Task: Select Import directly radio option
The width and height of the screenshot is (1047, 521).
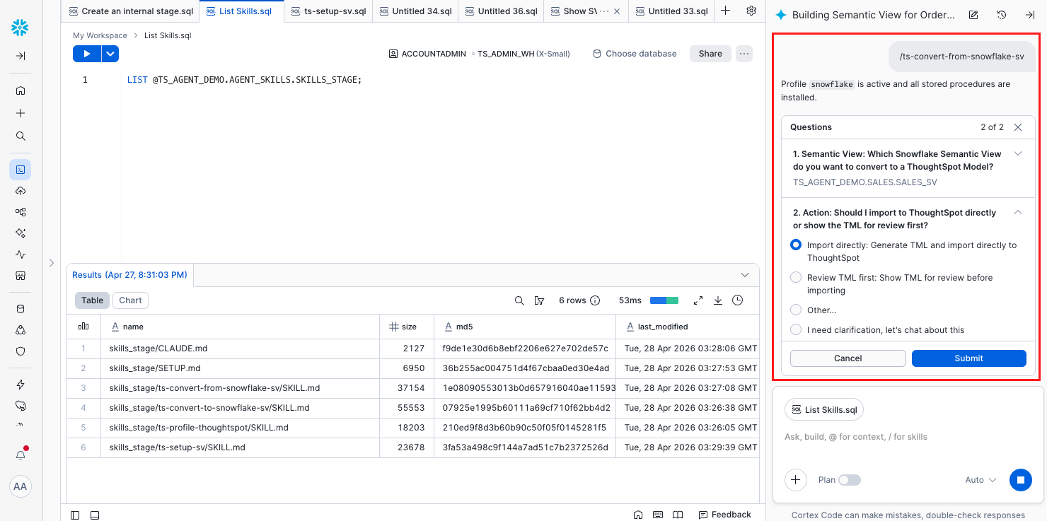Action: pyautogui.click(x=796, y=245)
